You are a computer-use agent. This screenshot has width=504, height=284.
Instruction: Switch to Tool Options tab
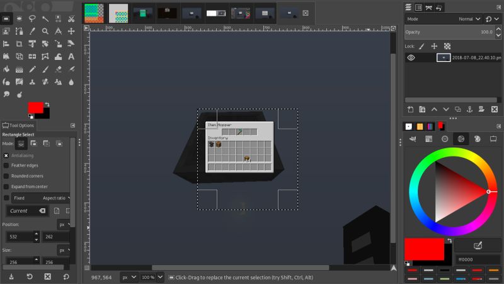(18, 125)
